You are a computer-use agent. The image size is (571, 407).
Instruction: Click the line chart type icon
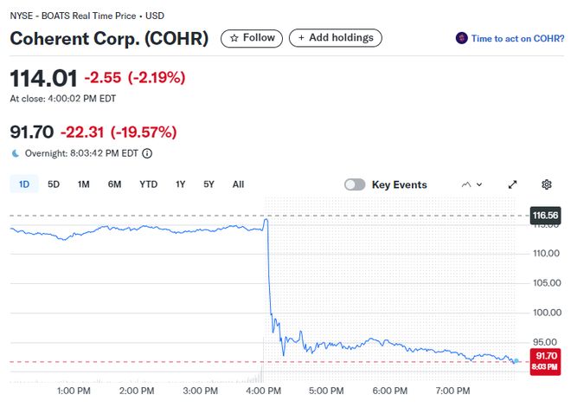click(467, 184)
